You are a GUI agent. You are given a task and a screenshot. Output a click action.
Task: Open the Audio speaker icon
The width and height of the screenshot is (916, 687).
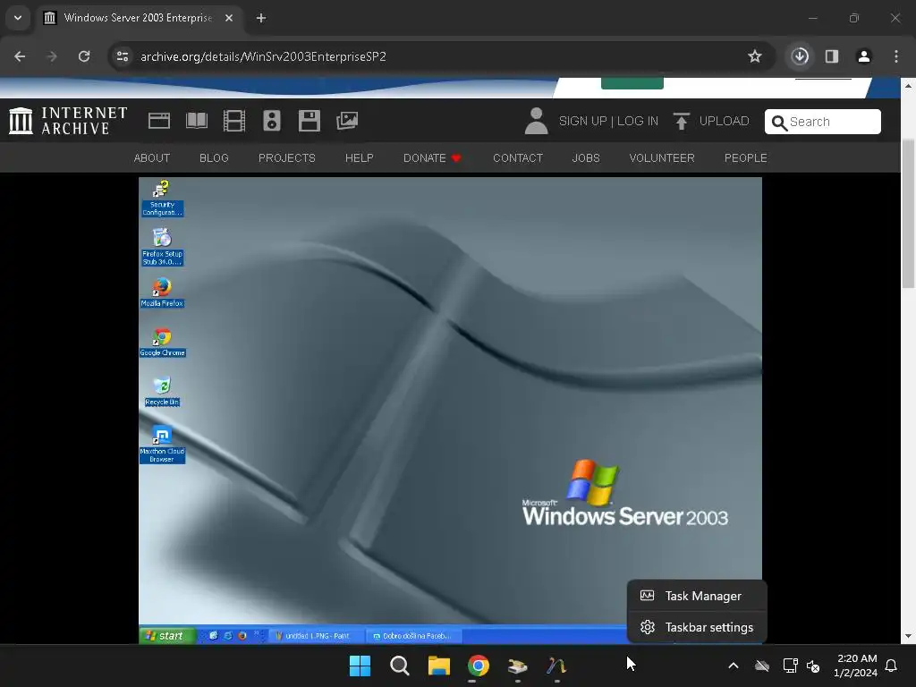tap(272, 121)
